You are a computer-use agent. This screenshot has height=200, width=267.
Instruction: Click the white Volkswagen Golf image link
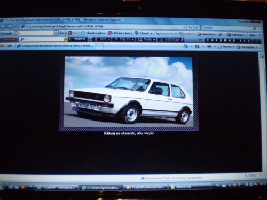(x=129, y=92)
